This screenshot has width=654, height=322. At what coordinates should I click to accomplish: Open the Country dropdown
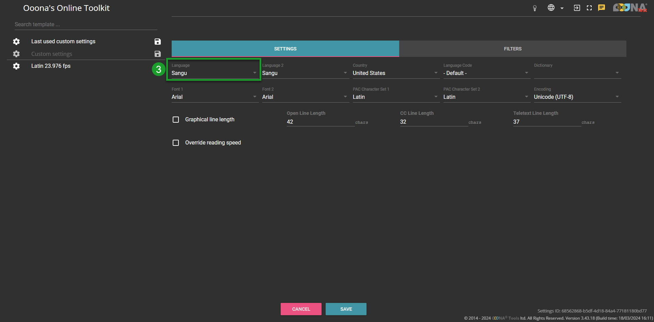coord(395,73)
